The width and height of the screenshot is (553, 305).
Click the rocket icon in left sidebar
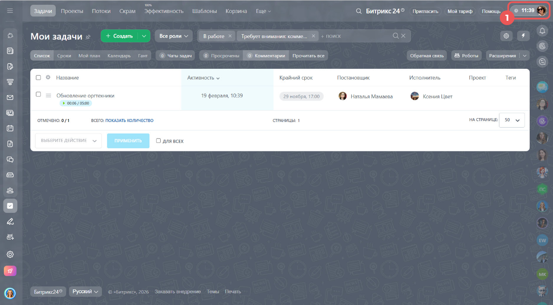pyautogui.click(x=10, y=271)
